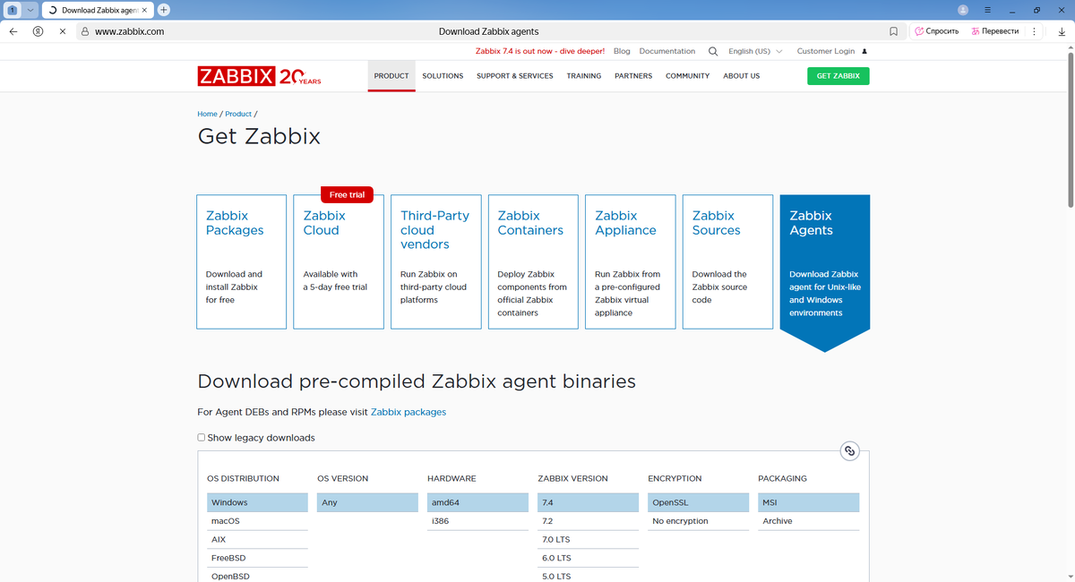This screenshot has width=1075, height=582.
Task: Choose OpenBSD under OS Distribution
Action: 257,576
